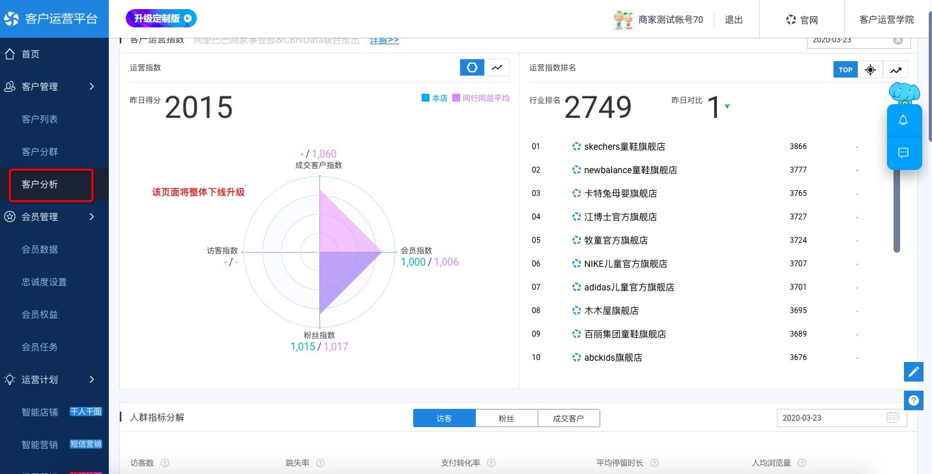Click the 人群指标分解 date input field
This screenshot has width=932, height=474.
841,417
